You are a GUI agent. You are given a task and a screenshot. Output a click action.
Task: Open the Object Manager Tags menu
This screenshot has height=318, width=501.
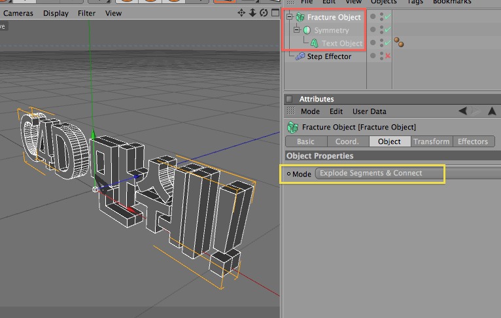point(415,2)
